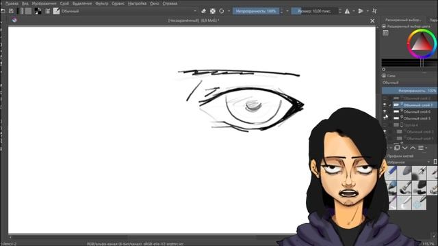Select the blue pencil brush preset
Screen dimensions: 438x246
click(391, 173)
